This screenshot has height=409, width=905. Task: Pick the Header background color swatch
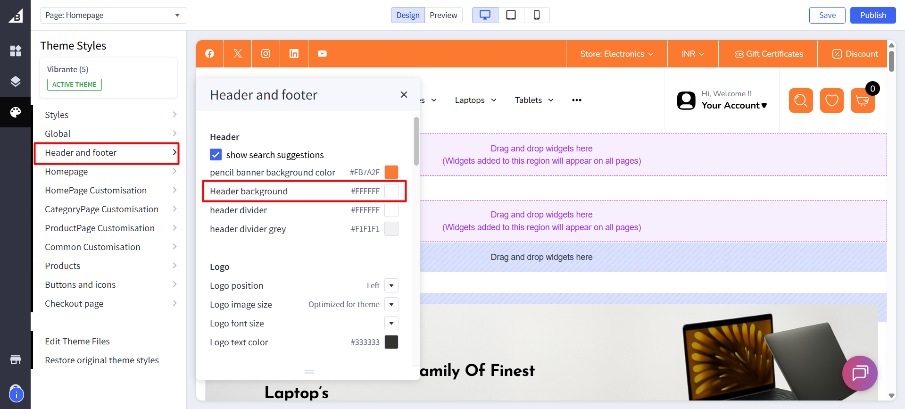coord(391,191)
